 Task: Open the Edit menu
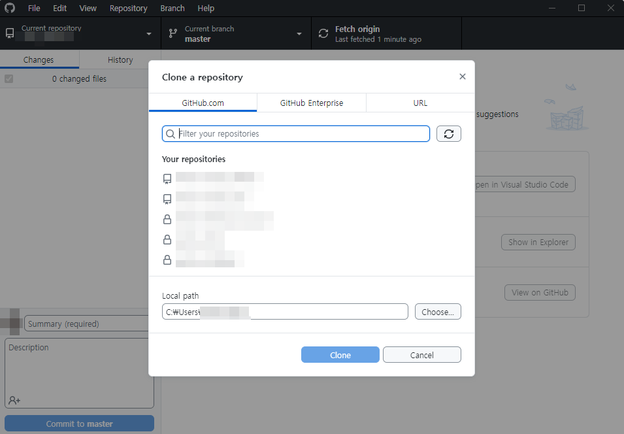[x=59, y=8]
